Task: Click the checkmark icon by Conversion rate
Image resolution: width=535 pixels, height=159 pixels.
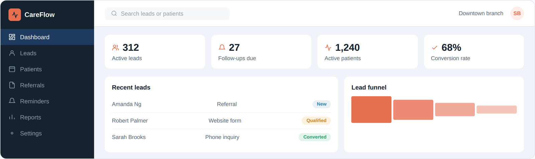Action: tap(434, 47)
